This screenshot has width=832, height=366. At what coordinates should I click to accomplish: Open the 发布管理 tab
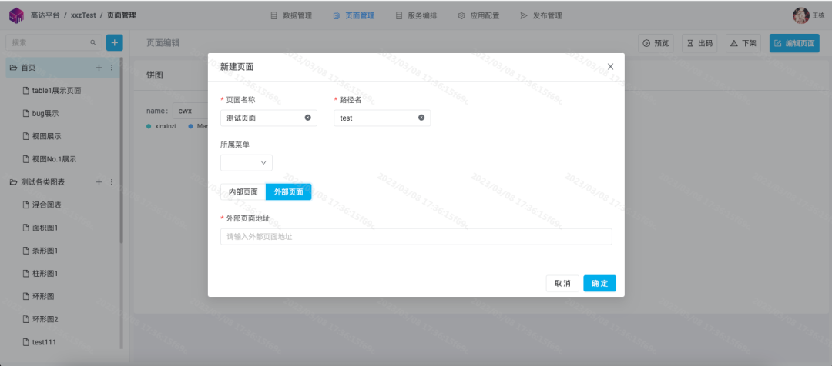(542, 16)
